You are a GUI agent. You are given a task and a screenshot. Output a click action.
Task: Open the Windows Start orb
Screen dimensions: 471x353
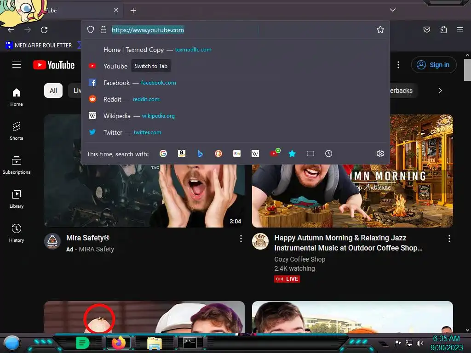(12, 343)
